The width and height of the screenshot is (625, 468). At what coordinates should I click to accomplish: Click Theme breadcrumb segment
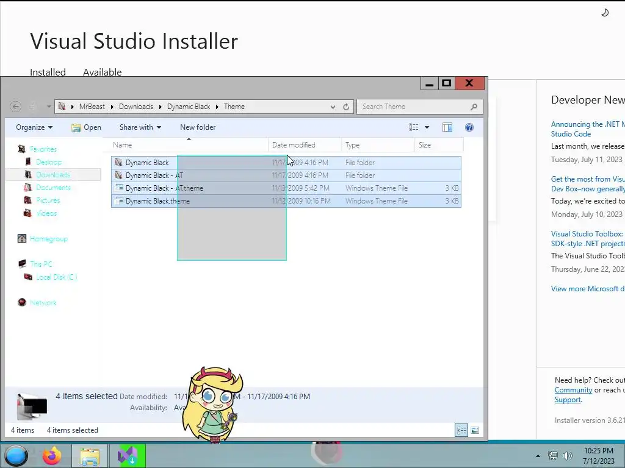pyautogui.click(x=234, y=107)
